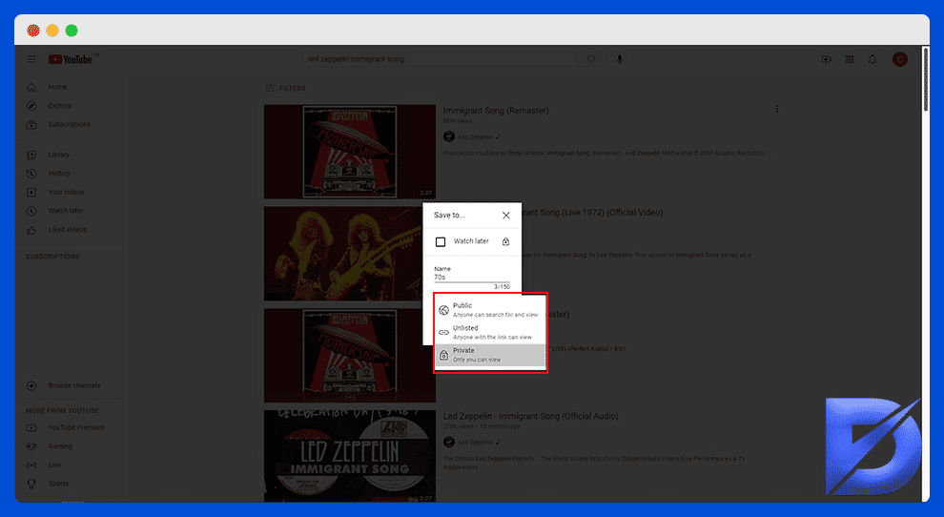The image size is (944, 517).
Task: Click the search box with led zeppelin query
Action: 440,59
